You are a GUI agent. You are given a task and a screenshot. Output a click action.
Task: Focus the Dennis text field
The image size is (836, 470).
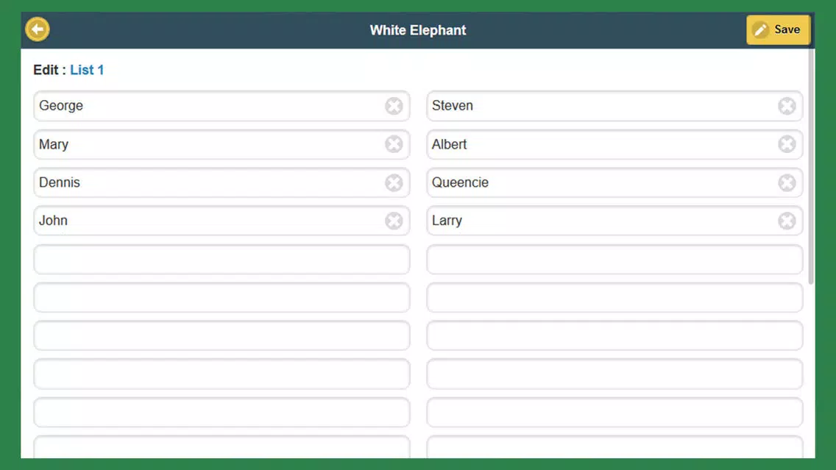click(222, 182)
